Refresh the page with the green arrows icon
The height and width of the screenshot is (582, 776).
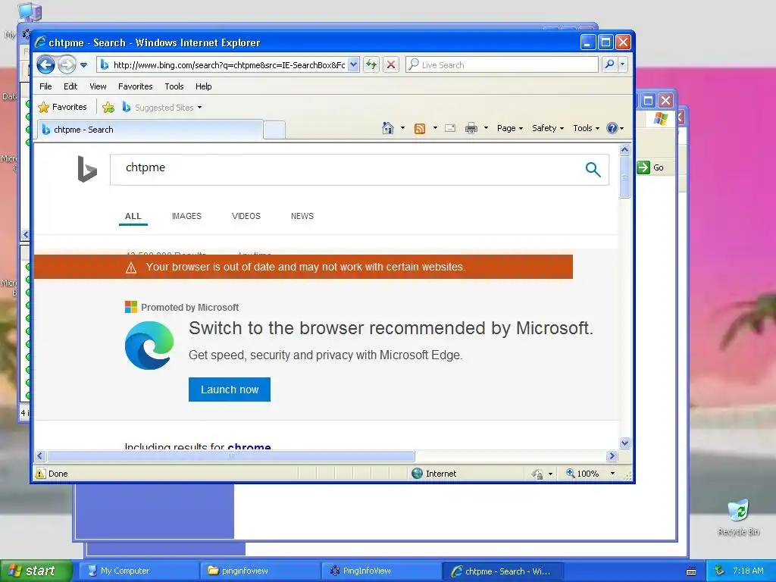[x=371, y=65]
